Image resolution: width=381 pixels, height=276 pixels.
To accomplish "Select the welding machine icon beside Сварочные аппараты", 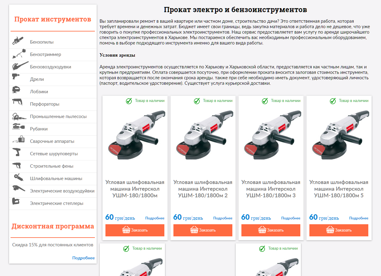I will pos(18,140).
